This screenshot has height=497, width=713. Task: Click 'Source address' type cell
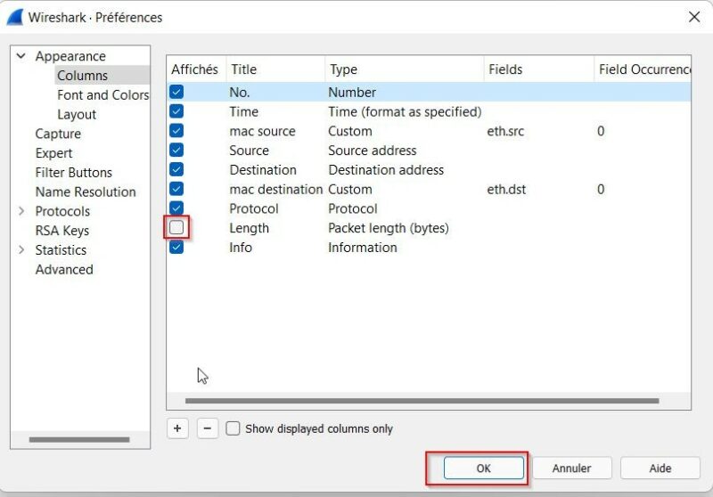(372, 151)
